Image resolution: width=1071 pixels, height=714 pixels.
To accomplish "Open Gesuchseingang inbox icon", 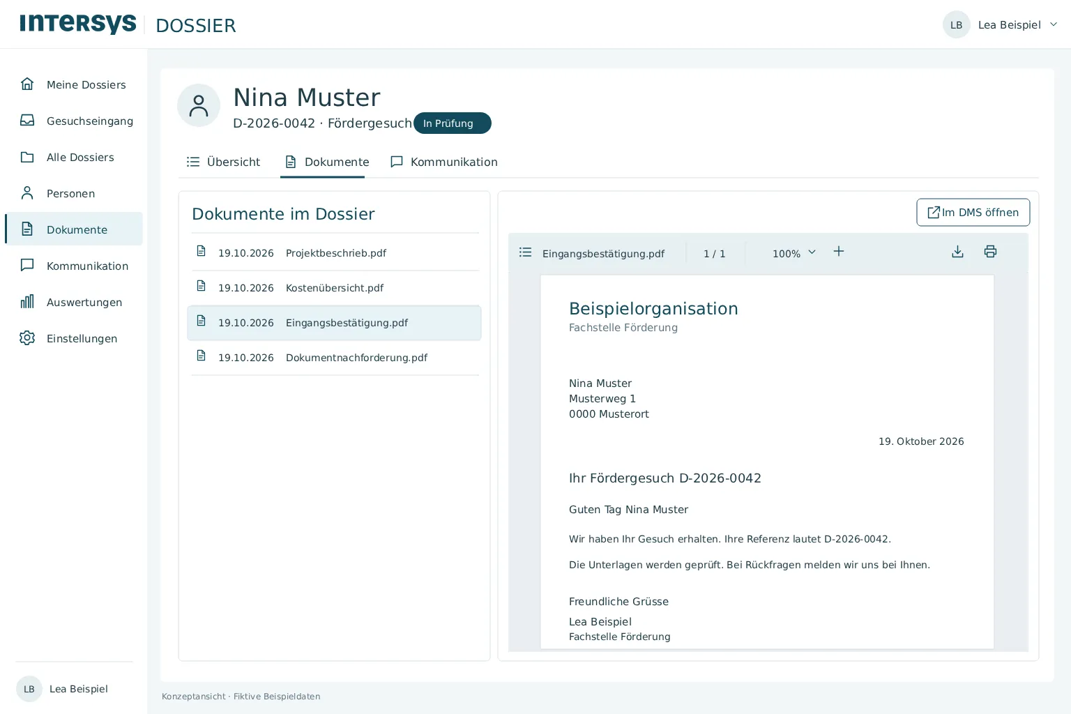I will tap(27, 121).
